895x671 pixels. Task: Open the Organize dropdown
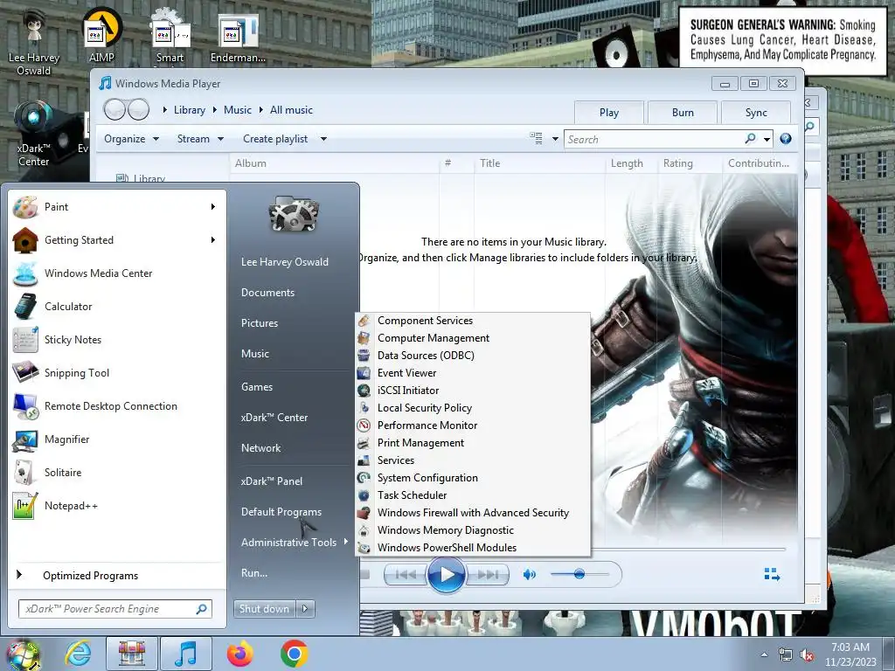(131, 139)
